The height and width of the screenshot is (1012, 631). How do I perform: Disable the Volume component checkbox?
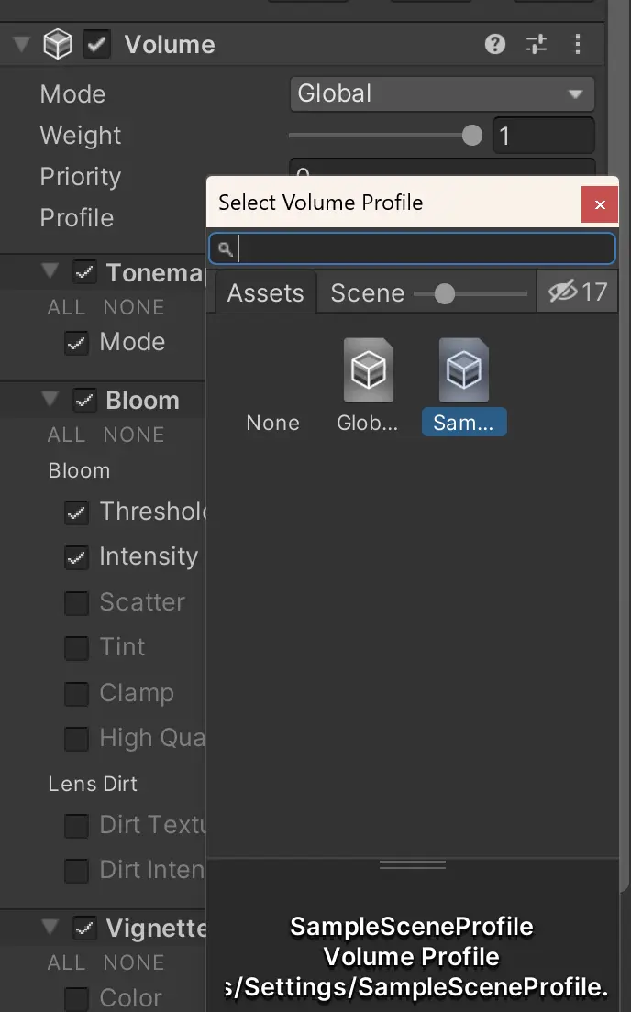pos(96,45)
